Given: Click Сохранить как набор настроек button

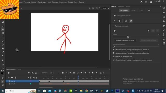Looking at the screenshot, I should (x=125, y=41).
